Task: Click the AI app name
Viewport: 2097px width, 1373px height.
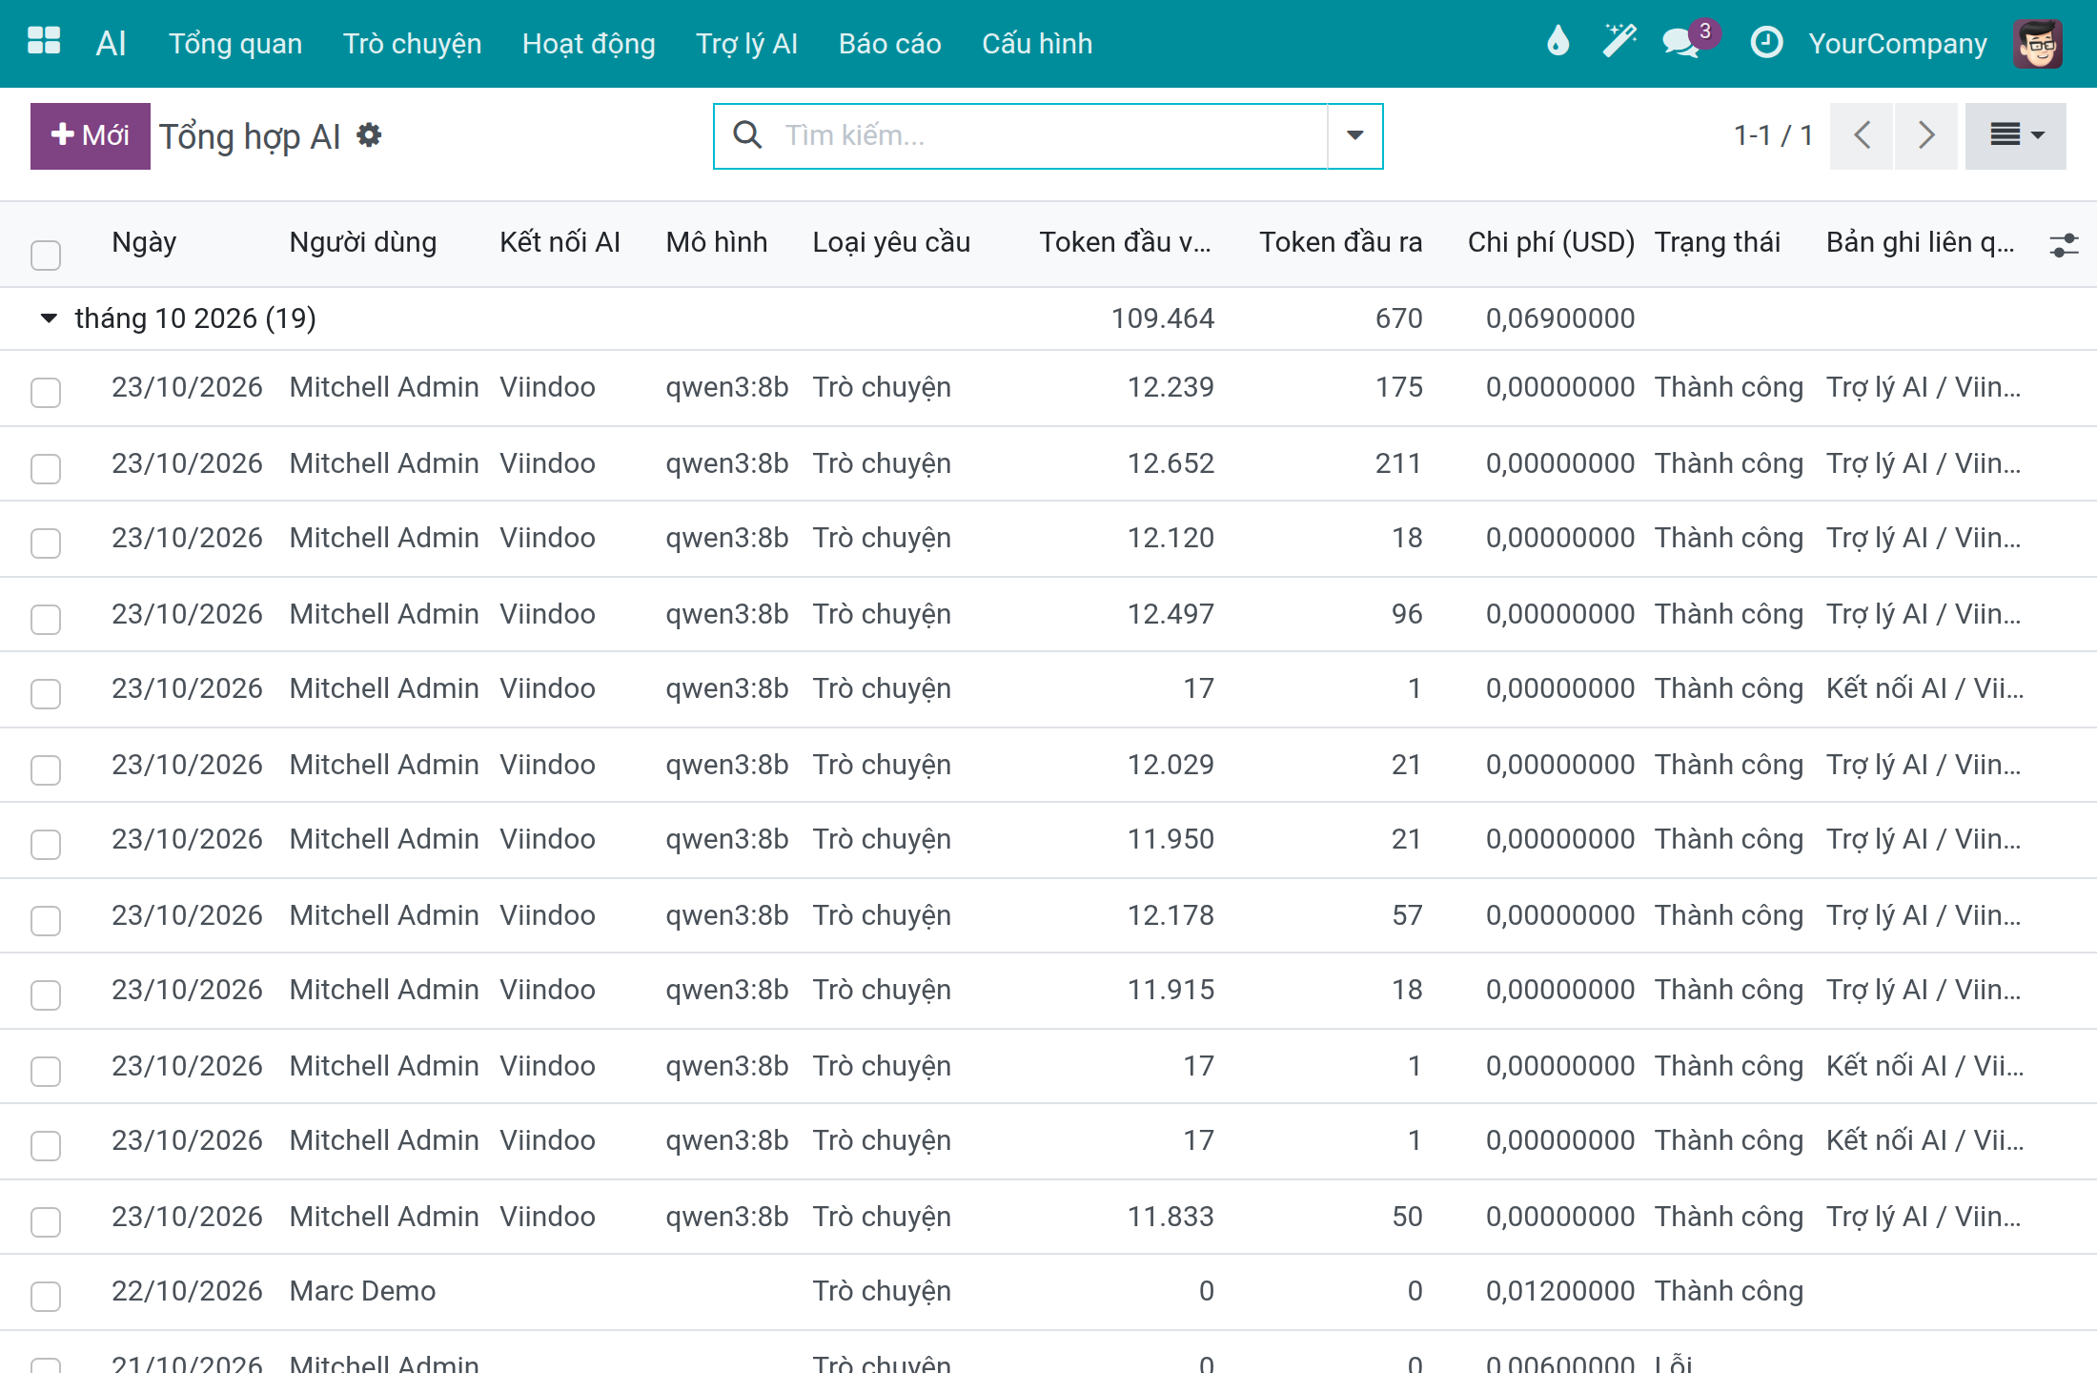Action: point(111,43)
